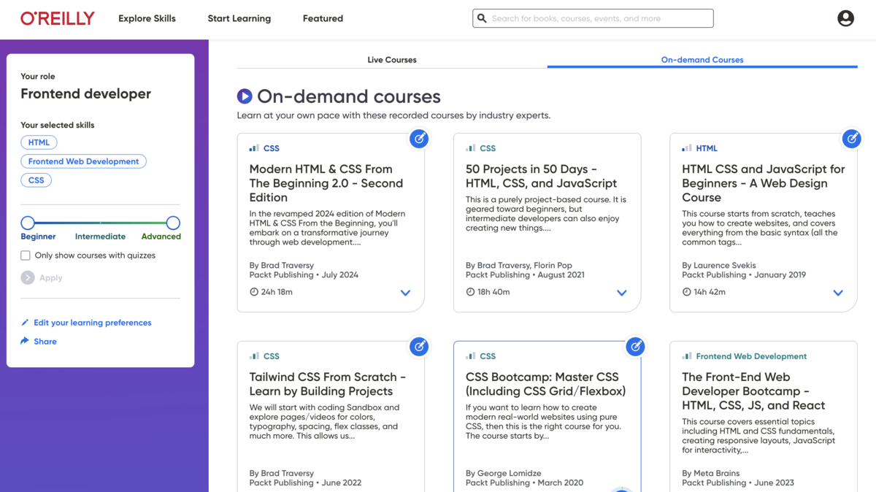Click the Apply button label
Screen dimensions: 876x492
coord(51,277)
